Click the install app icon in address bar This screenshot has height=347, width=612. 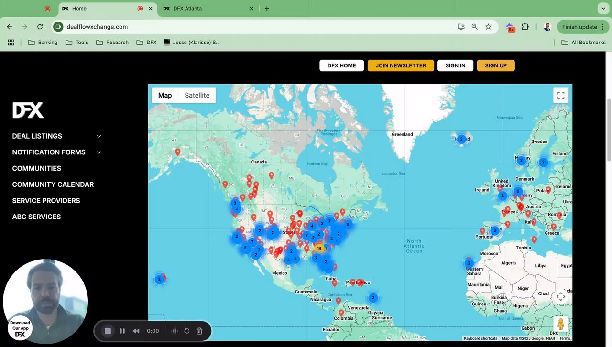click(461, 27)
